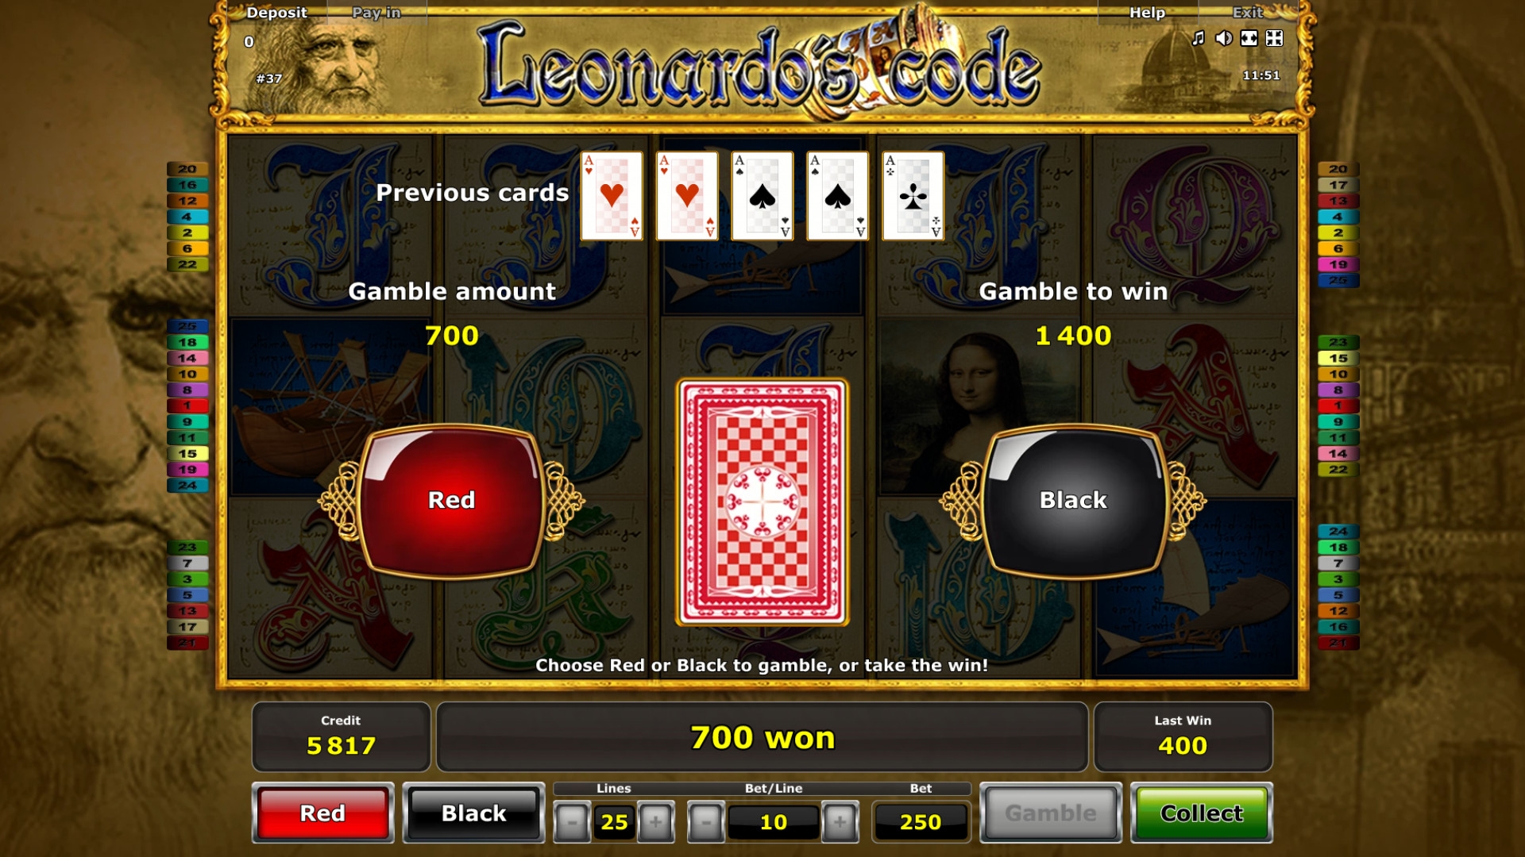1525x857 pixels.
Task: Click the Exit menu item
Action: 1247,13
